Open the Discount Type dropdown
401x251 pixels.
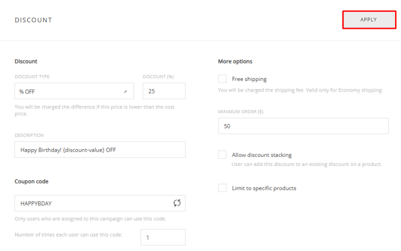(x=74, y=92)
